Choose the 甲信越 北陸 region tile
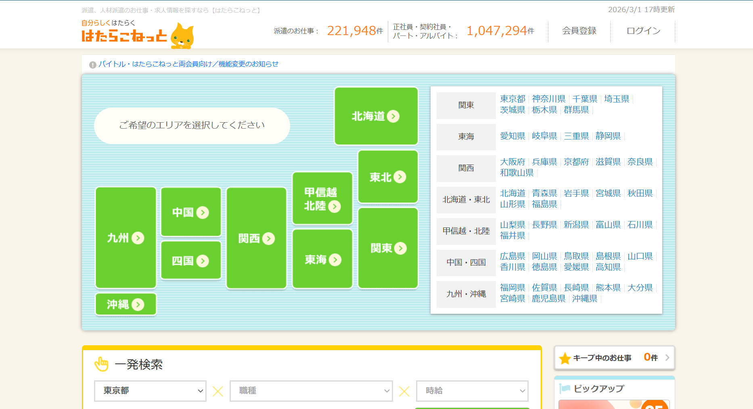 [322, 199]
